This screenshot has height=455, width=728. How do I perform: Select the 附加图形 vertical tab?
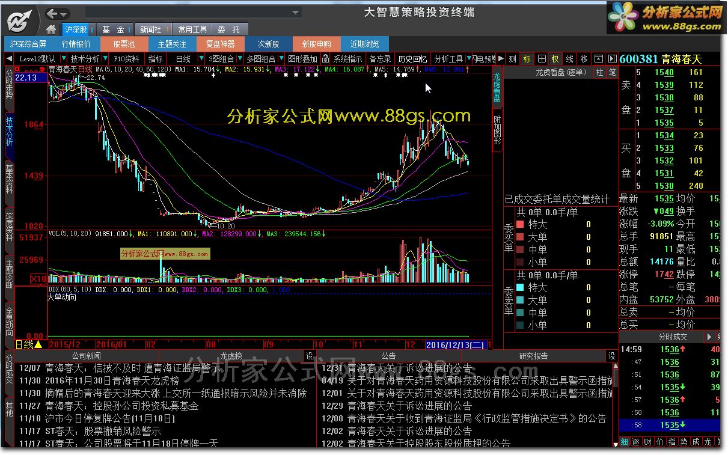tap(497, 131)
